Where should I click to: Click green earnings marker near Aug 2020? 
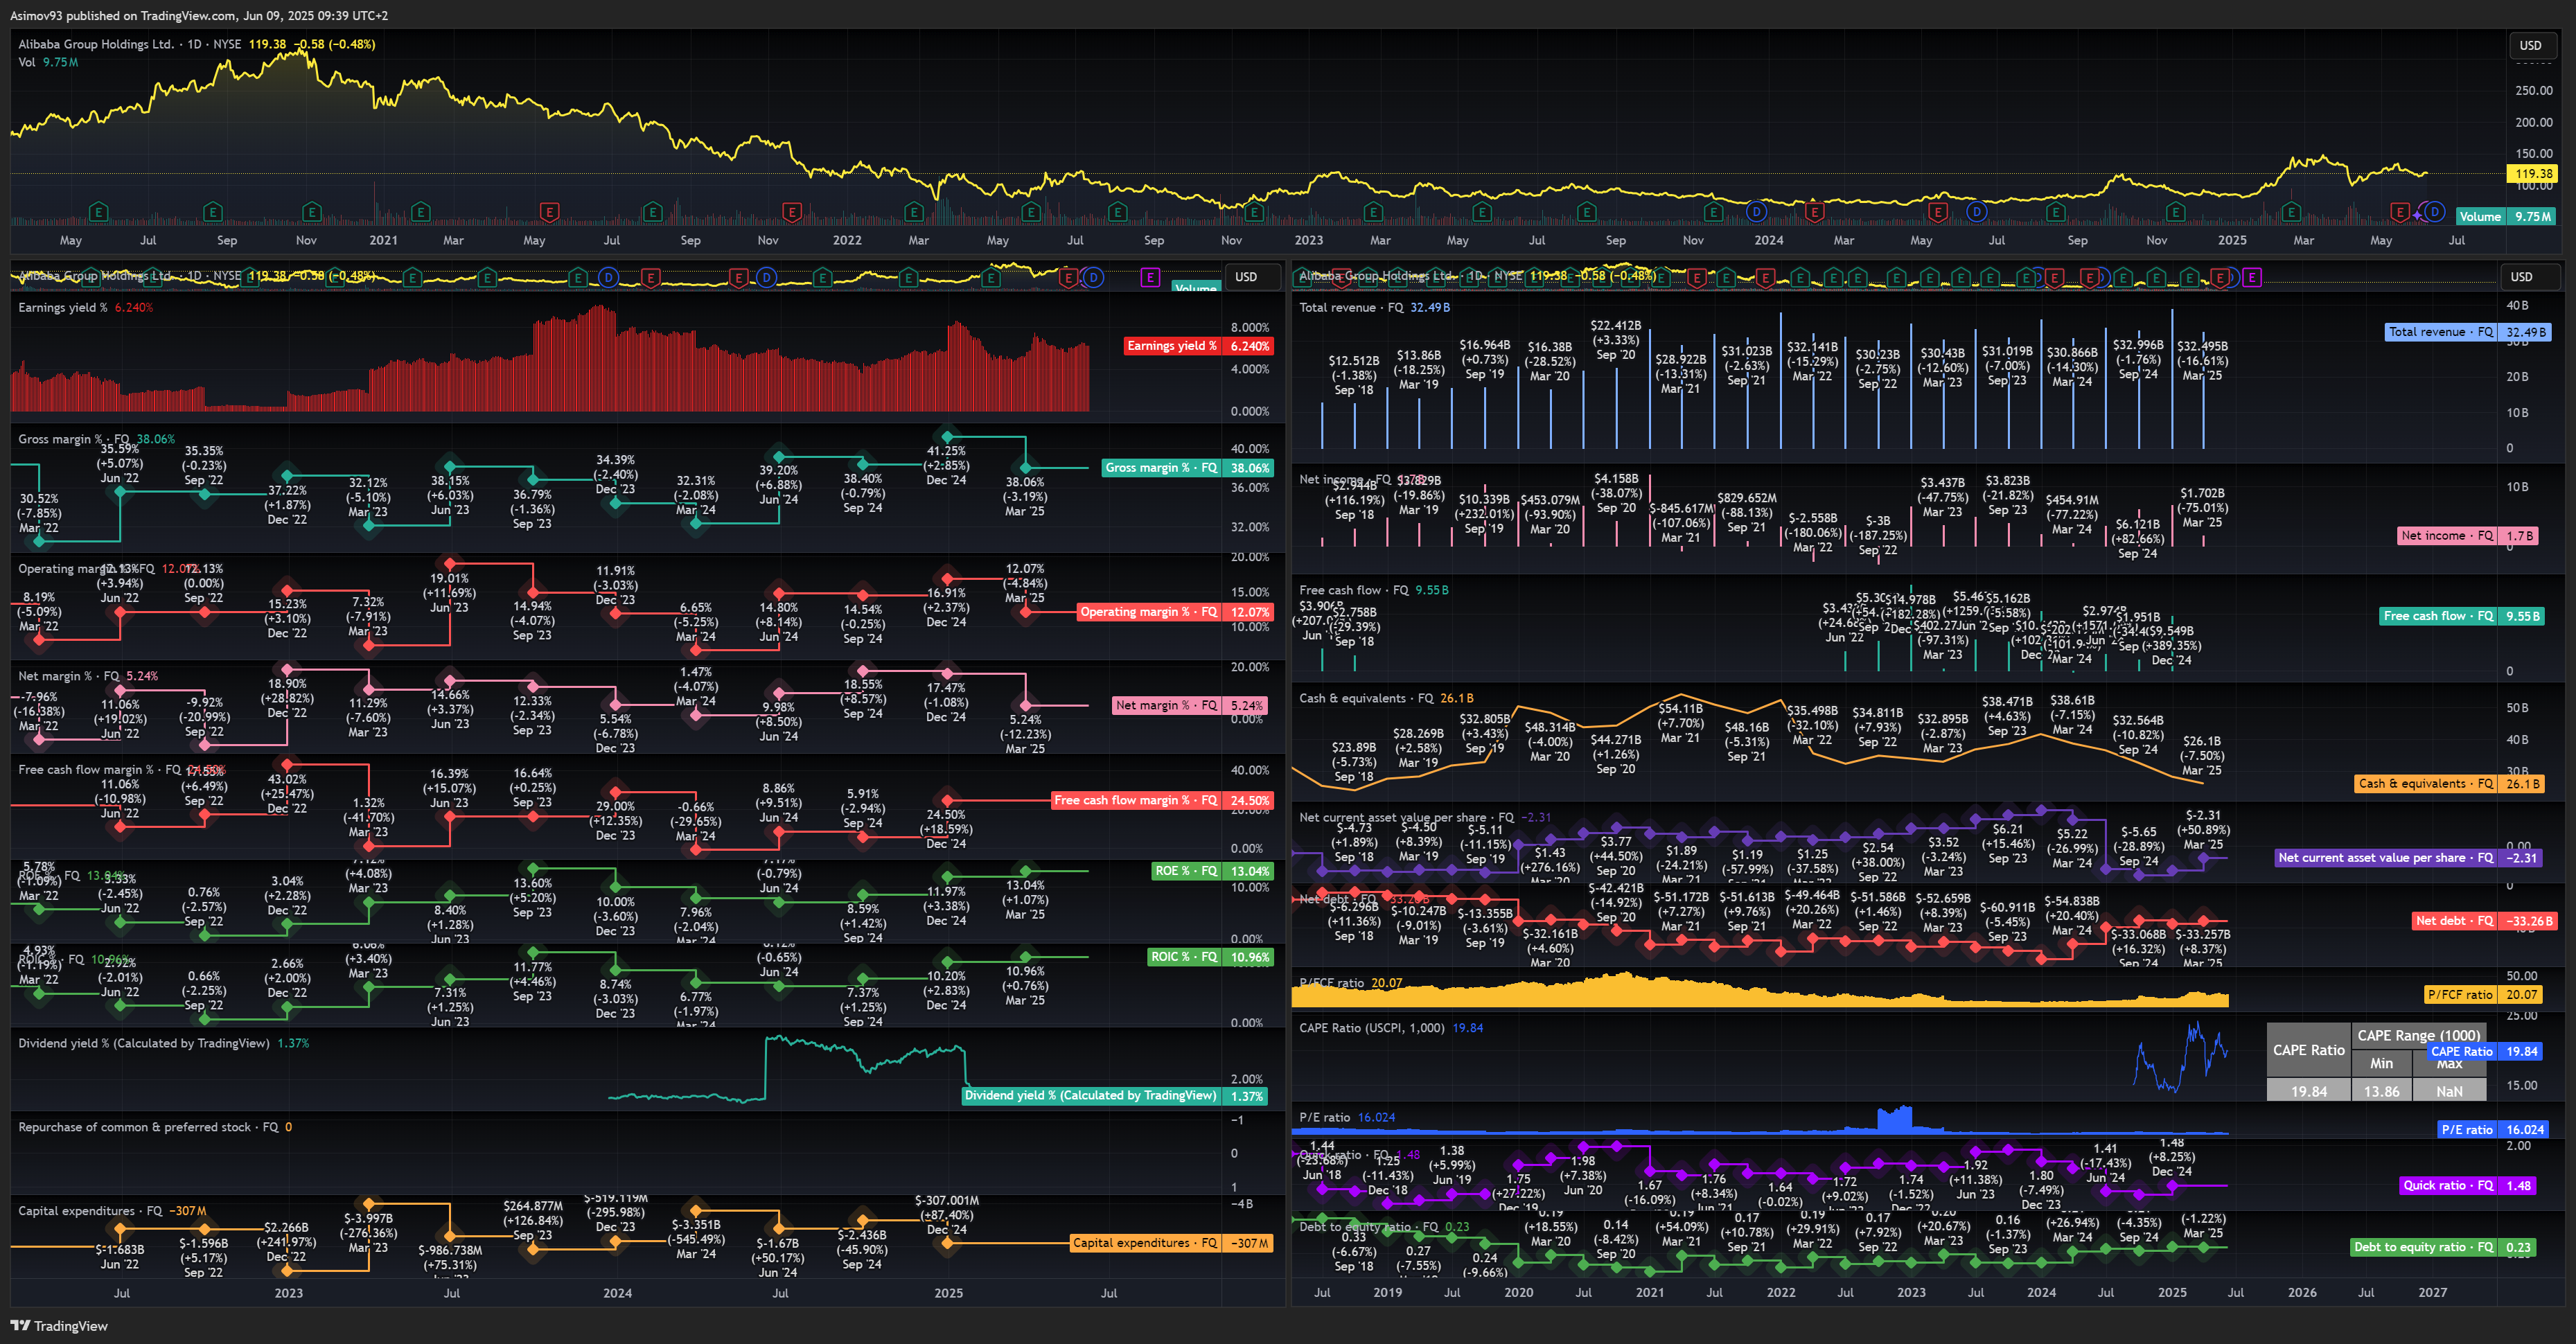[x=212, y=212]
